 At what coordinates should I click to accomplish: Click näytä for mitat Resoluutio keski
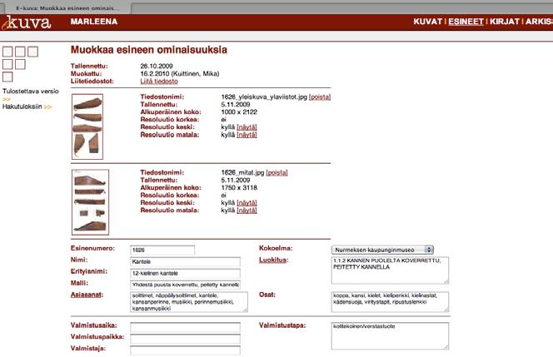pos(247,203)
